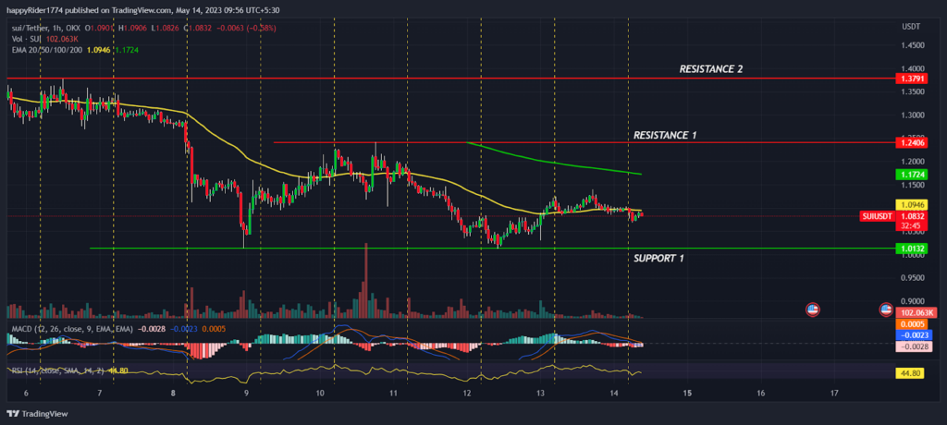The image size is (947, 425).
Task: Select the Vol · SU indicator legend
Action: click(26, 38)
